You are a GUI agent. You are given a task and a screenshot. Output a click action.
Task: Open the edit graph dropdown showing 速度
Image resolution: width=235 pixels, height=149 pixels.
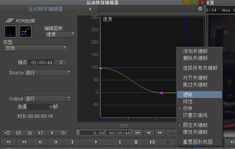pos(60,34)
